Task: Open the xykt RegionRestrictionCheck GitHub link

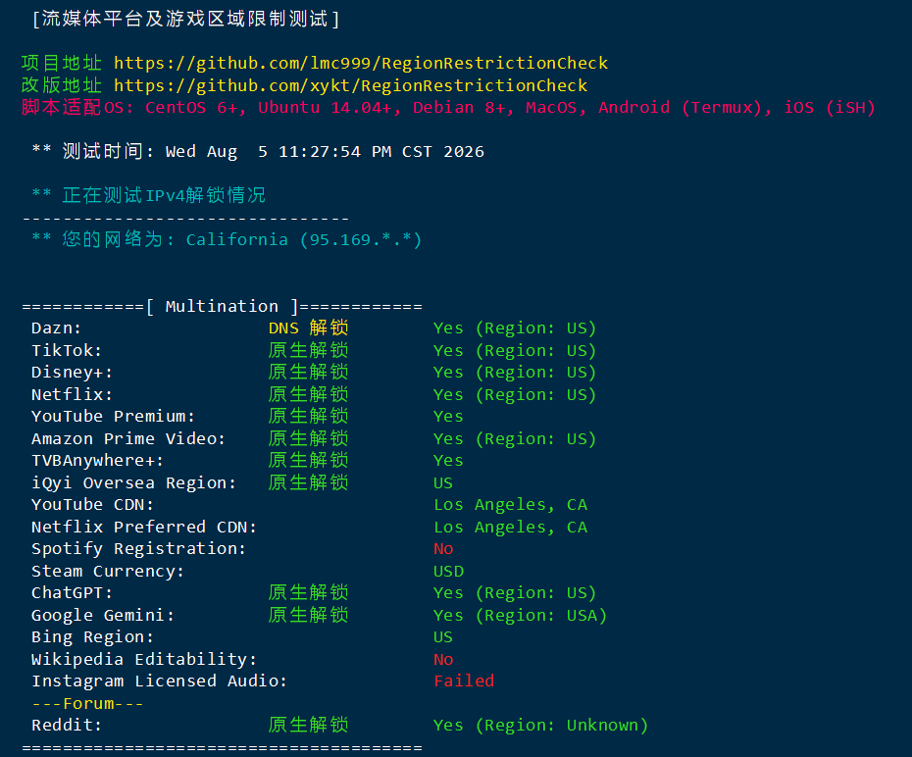Action: 350,85
